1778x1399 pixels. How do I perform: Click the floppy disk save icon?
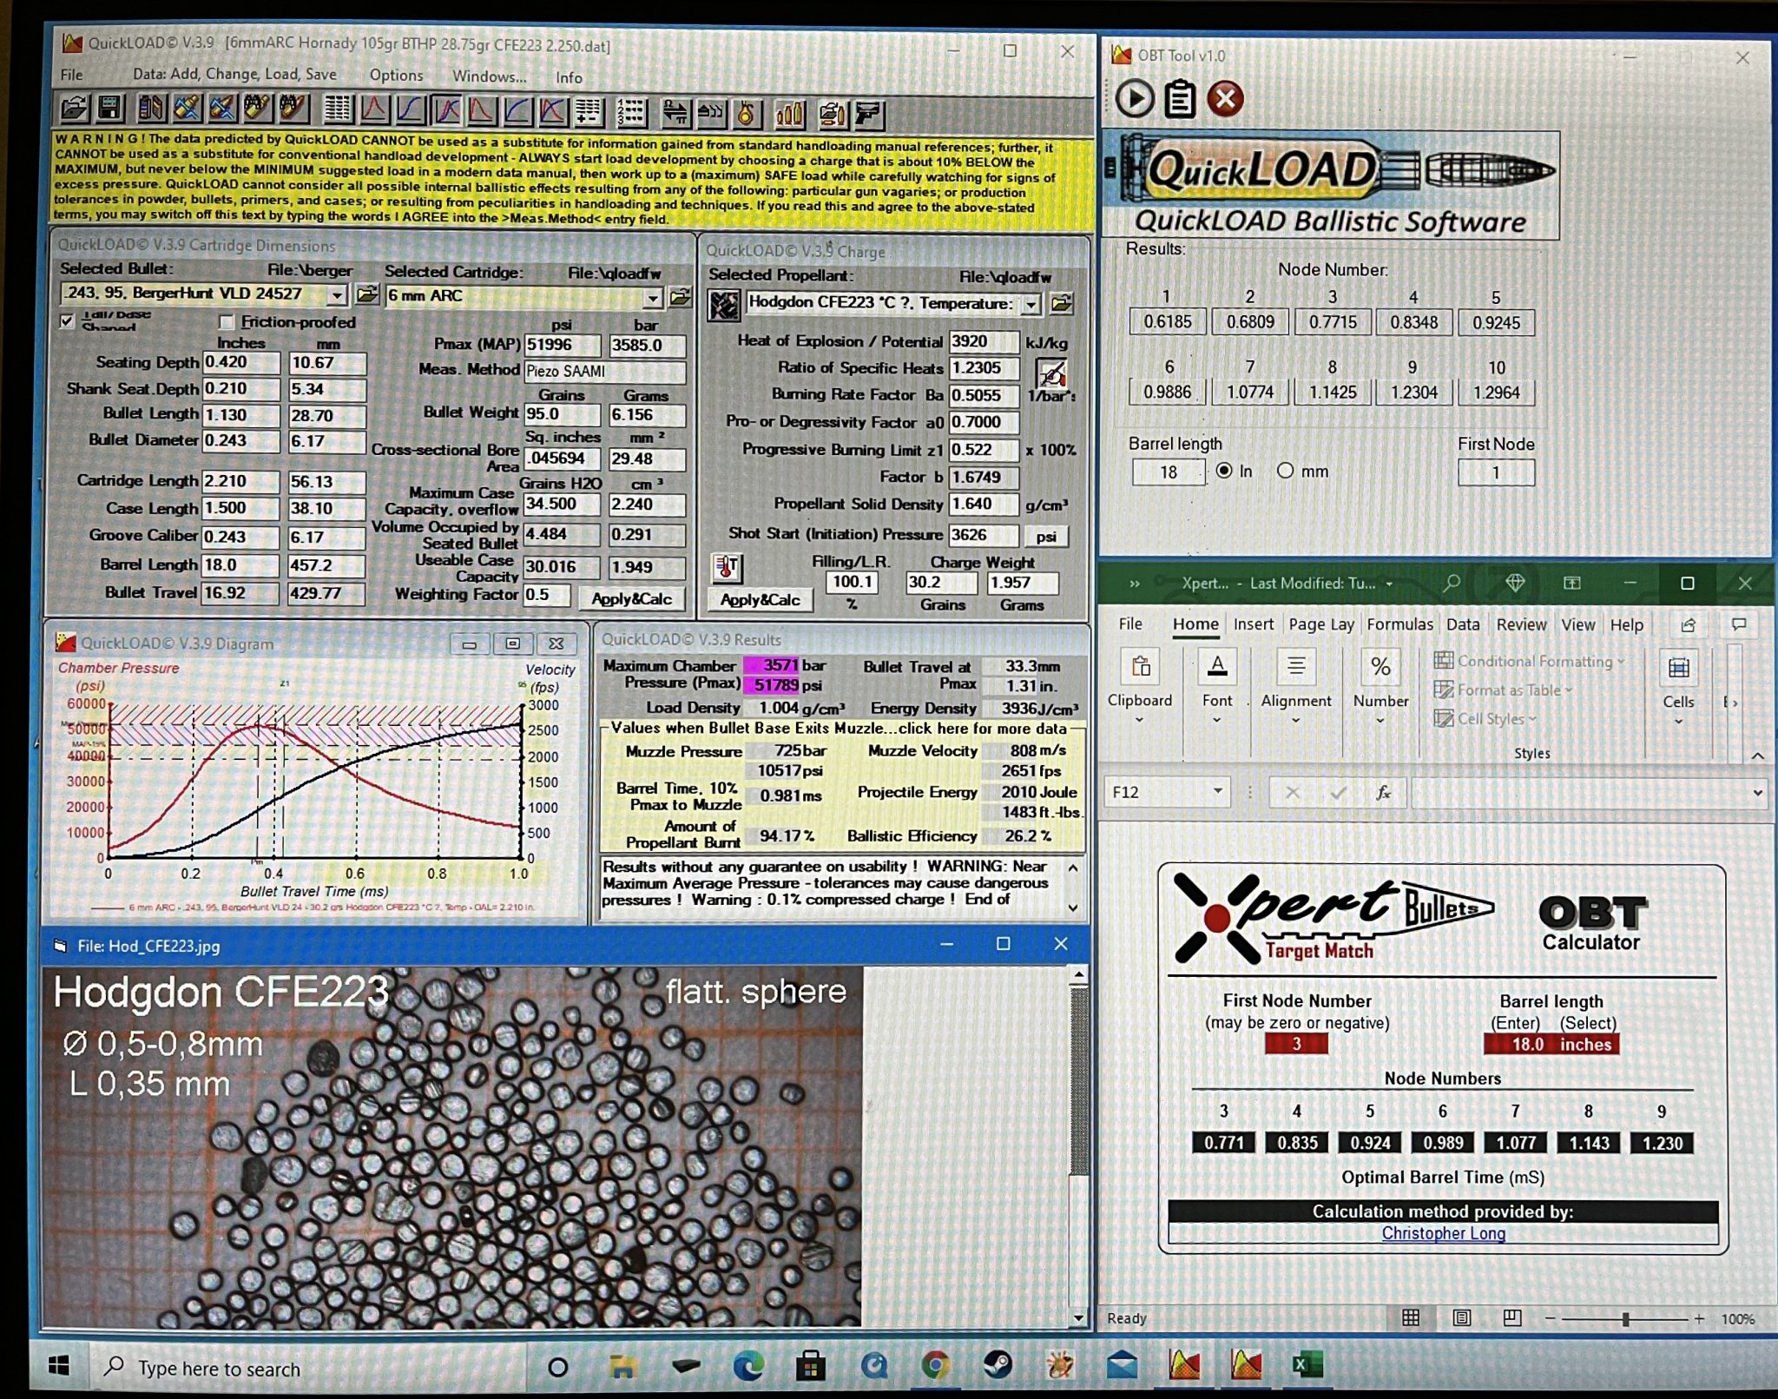(x=109, y=109)
